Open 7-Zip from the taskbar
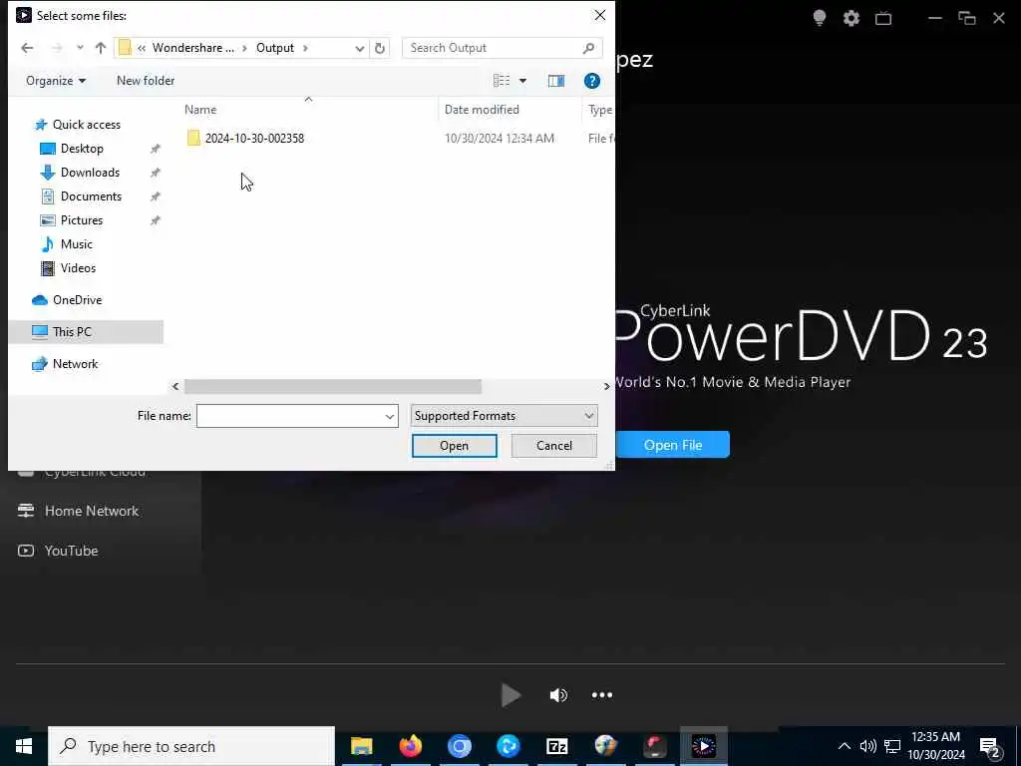Viewport: 1021px width, 766px height. [556, 746]
